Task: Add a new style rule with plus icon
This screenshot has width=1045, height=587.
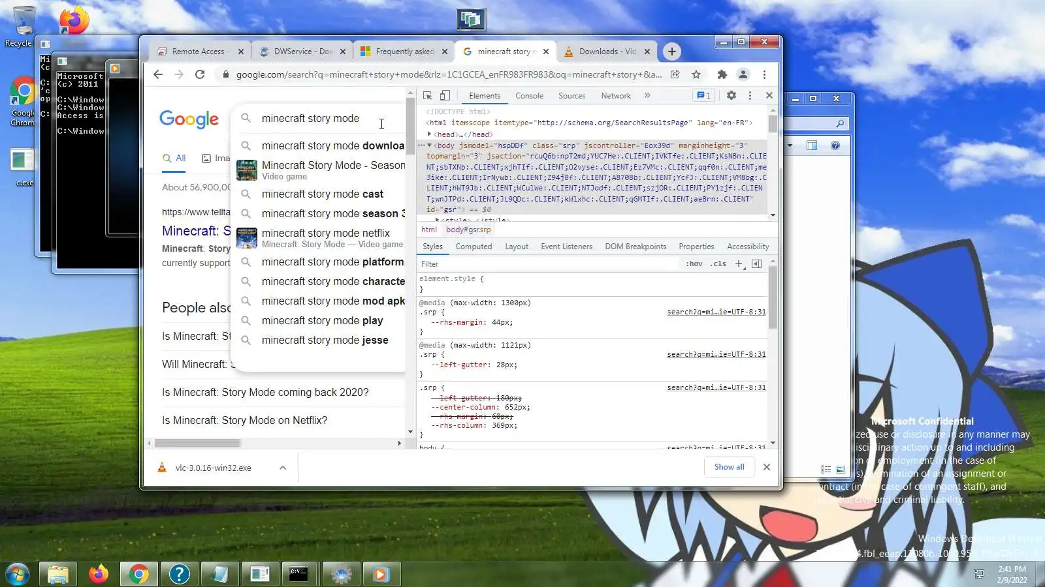Action: [739, 263]
